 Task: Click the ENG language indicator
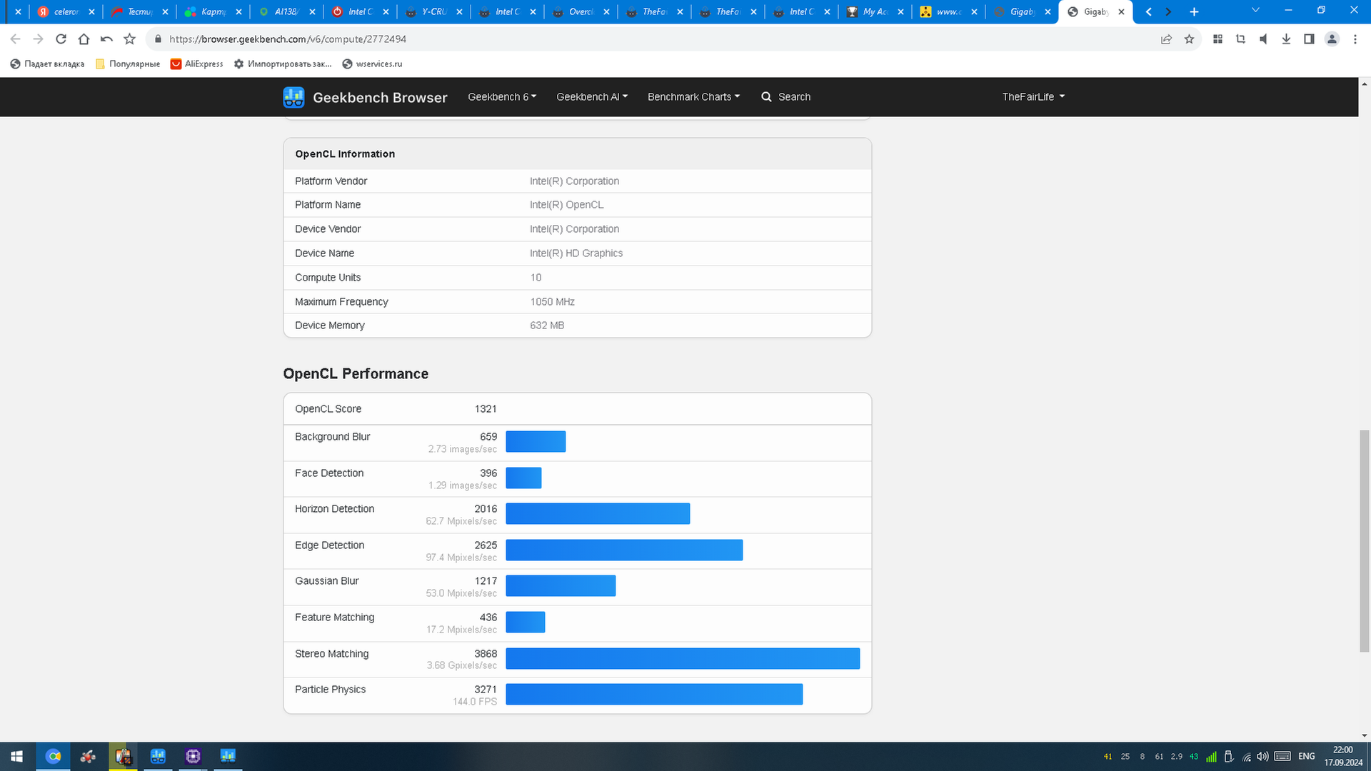(x=1307, y=757)
